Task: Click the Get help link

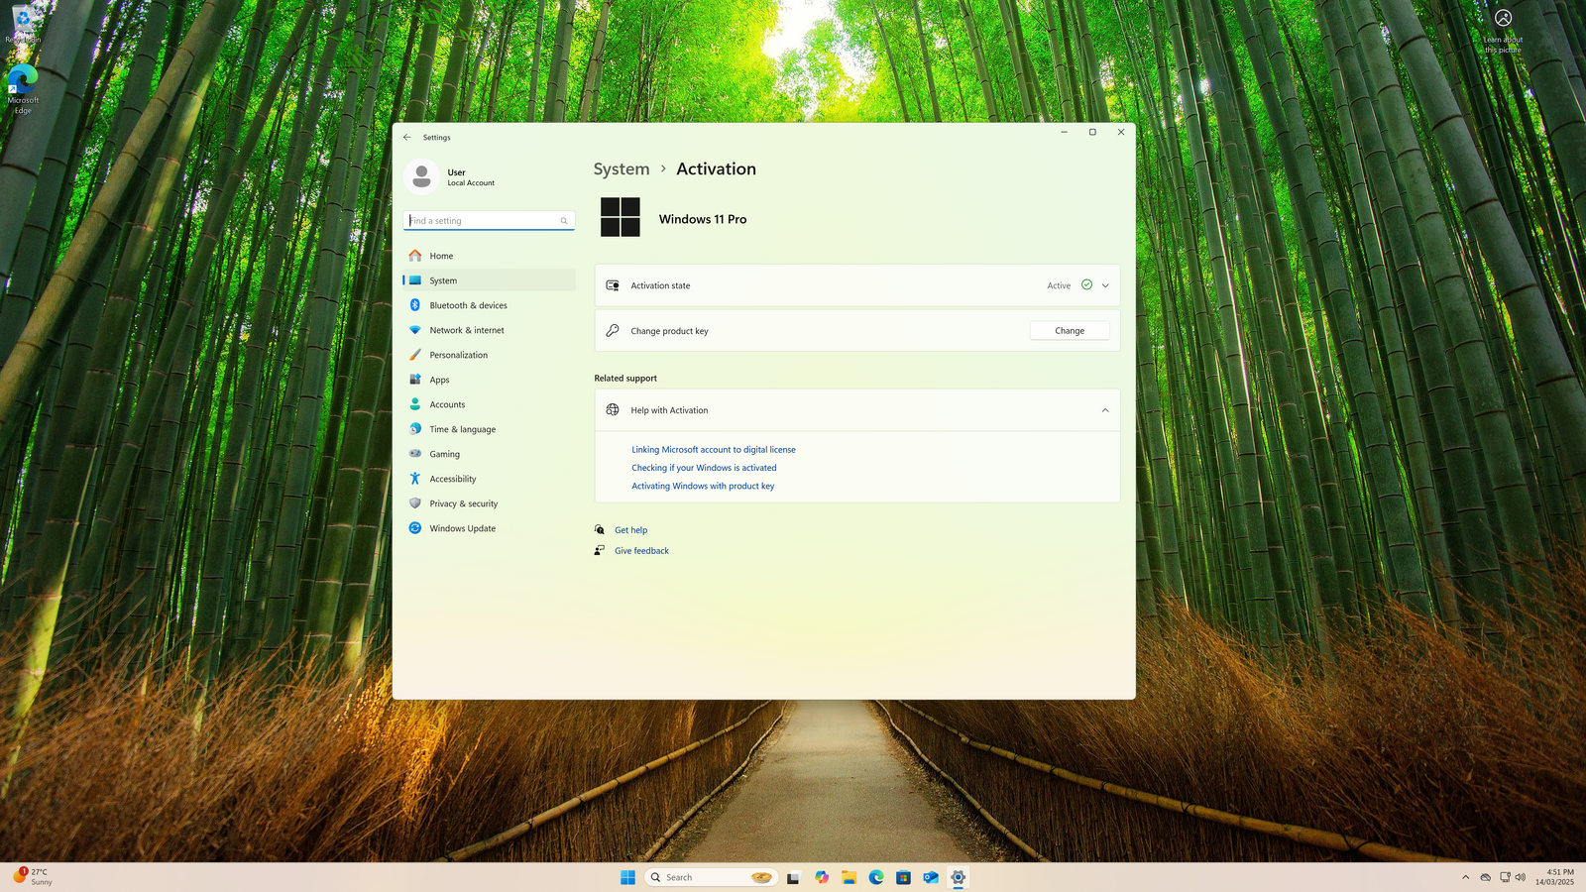Action: [x=630, y=530]
